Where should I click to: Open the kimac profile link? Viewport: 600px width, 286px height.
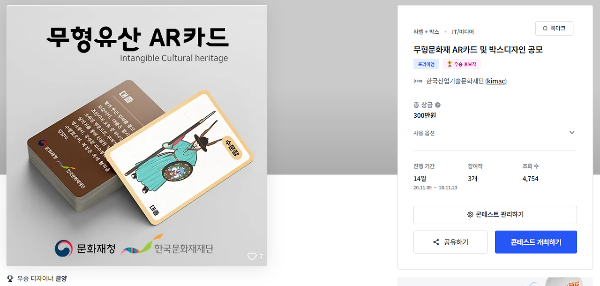pyautogui.click(x=496, y=81)
